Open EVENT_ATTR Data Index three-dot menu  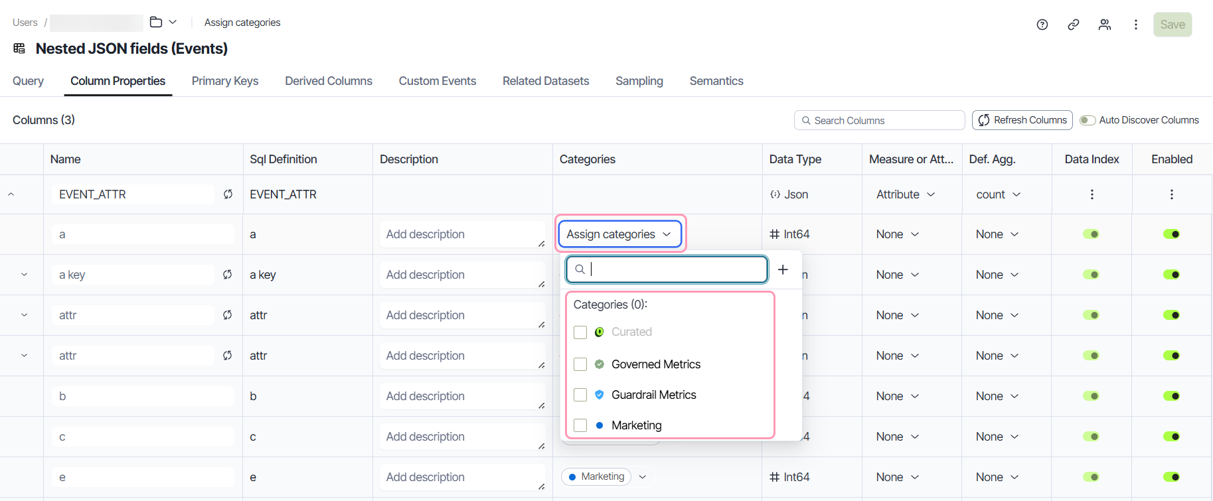(1092, 194)
